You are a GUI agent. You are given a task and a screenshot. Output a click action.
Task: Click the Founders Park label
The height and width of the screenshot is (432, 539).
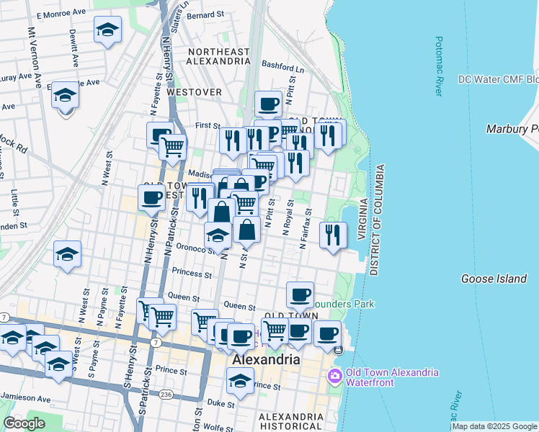coord(344,305)
